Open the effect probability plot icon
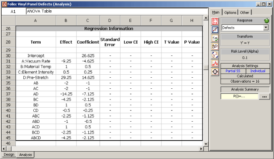Screen dimensions: 274x159 pos(215,30)
